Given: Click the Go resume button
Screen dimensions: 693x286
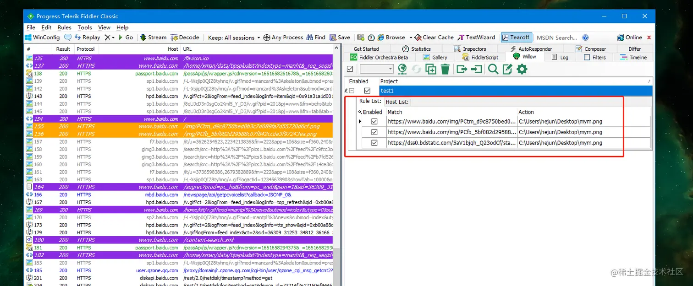Looking at the screenshot, I should (126, 38).
